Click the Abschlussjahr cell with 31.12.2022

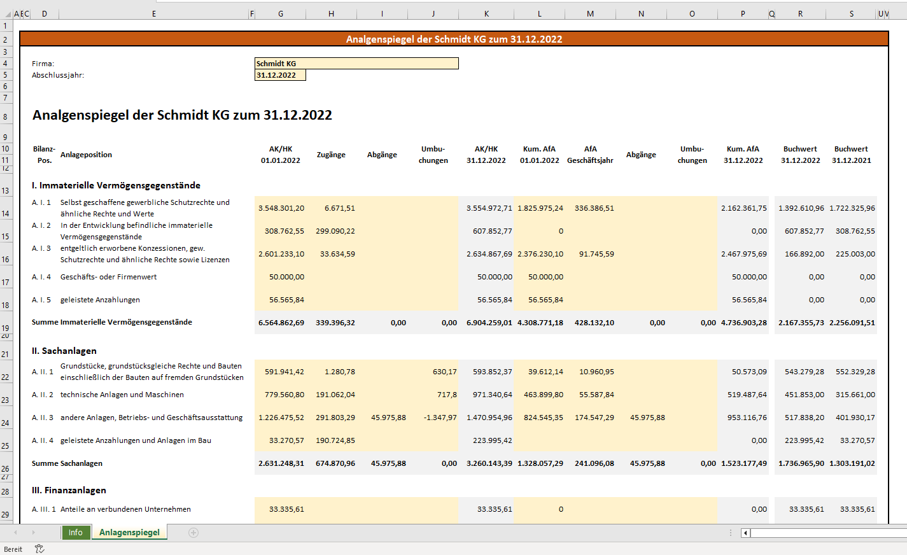280,75
